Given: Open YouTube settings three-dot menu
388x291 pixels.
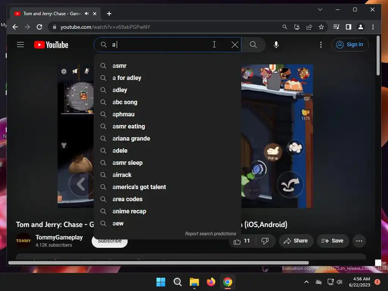Looking at the screenshot, I should [321, 45].
